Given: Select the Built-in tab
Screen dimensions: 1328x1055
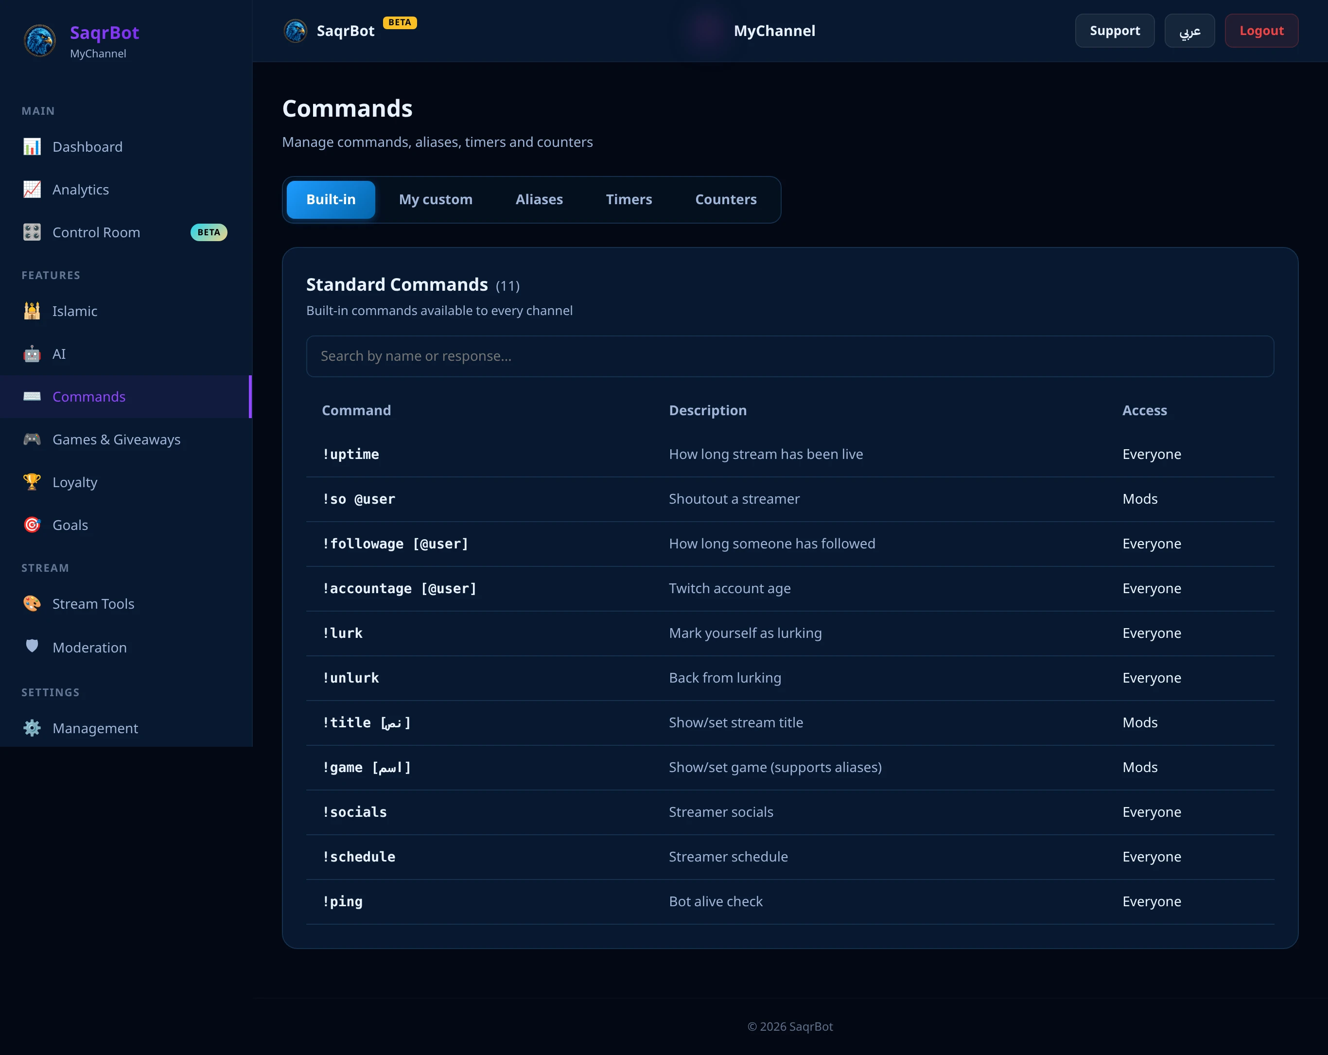Looking at the screenshot, I should coord(331,200).
